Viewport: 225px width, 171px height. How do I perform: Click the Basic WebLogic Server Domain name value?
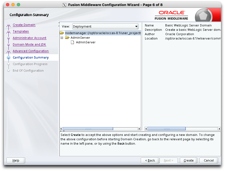(x=188, y=25)
